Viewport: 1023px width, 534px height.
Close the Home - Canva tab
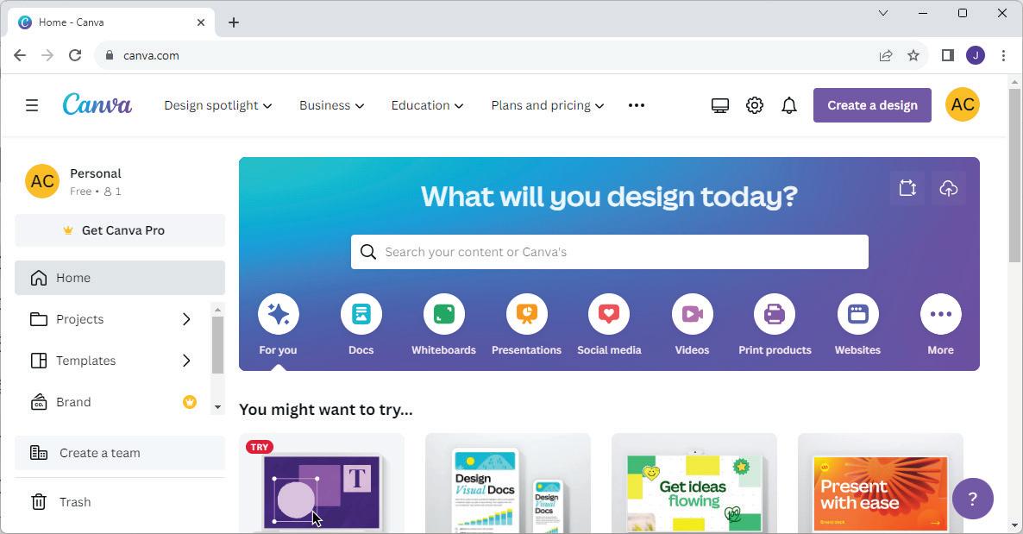coord(201,22)
